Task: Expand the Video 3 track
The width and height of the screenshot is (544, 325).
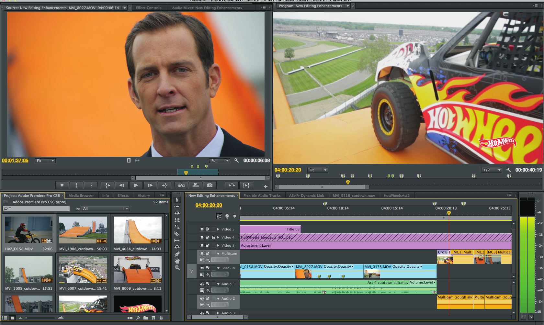Action: (x=218, y=245)
